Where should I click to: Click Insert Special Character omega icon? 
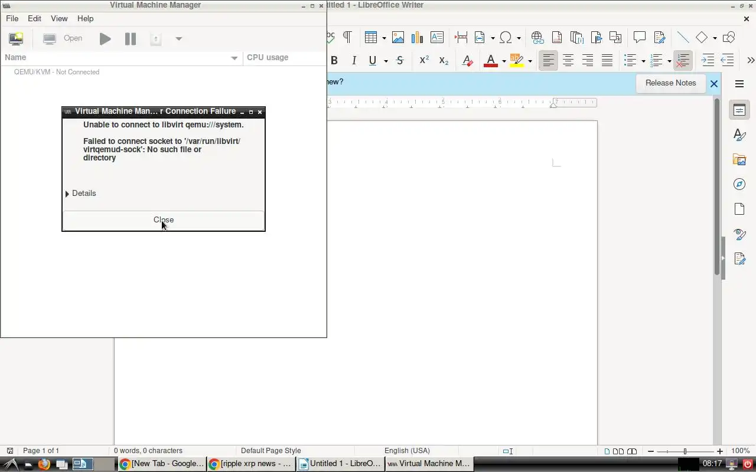pos(506,37)
